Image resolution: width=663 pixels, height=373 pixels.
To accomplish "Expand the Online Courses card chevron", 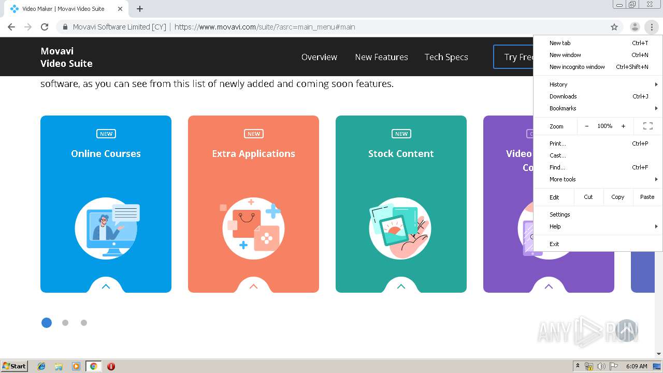I will tap(106, 286).
